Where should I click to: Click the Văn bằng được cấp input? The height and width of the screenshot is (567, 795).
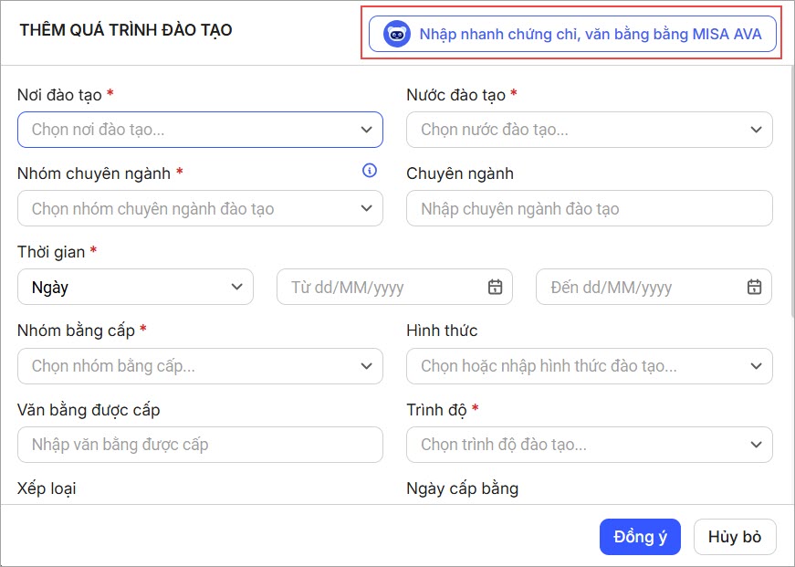coord(200,445)
